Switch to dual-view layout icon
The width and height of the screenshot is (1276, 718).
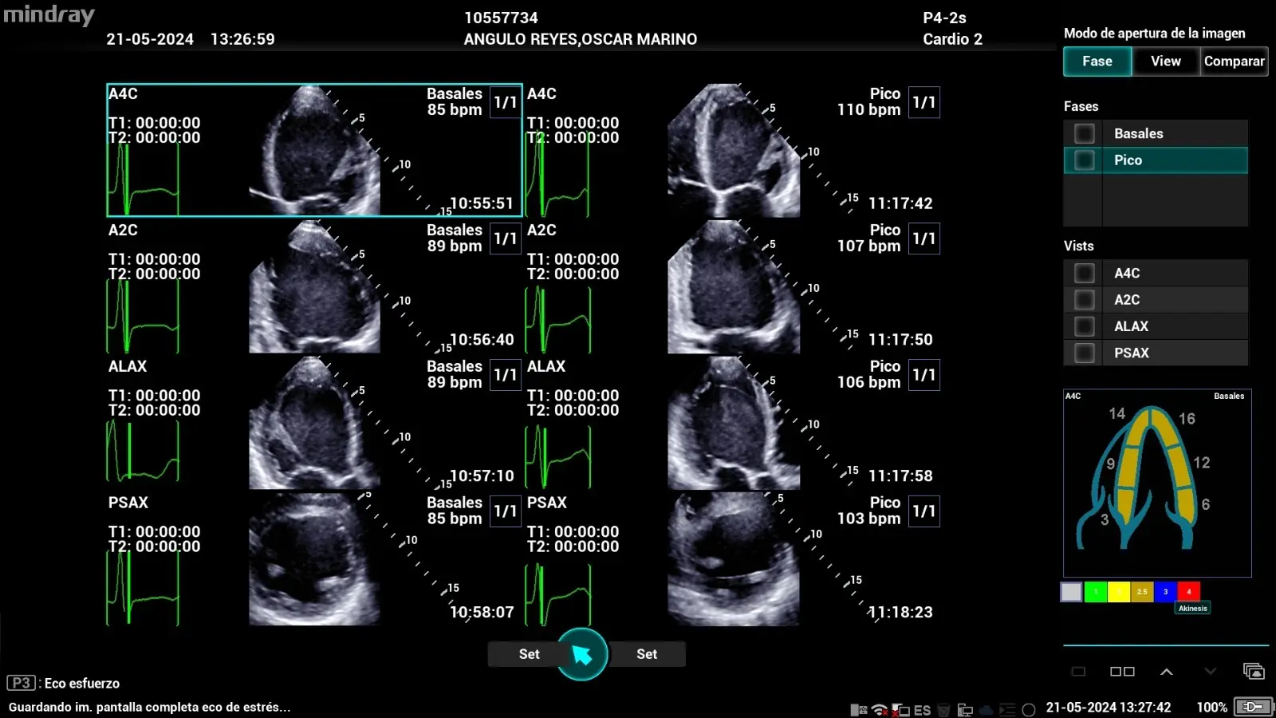tap(1122, 672)
